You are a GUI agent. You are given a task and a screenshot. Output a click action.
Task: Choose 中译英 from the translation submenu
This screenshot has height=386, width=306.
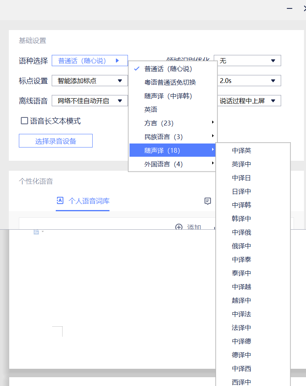[241, 151]
